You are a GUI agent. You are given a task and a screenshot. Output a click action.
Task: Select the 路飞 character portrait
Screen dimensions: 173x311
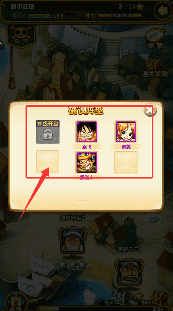[87, 132]
